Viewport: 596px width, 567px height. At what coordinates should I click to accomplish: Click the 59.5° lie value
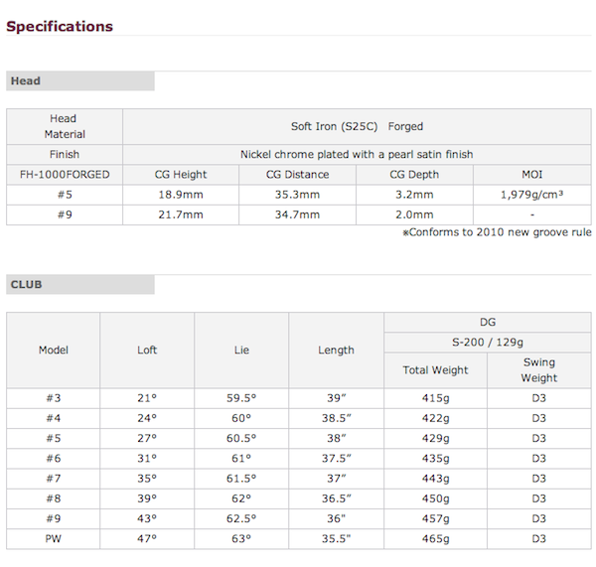pos(241,398)
